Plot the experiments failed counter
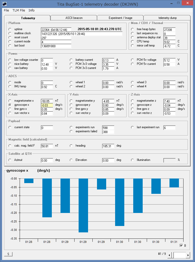Viewport: 195px width, 262px height. (71, 132)
